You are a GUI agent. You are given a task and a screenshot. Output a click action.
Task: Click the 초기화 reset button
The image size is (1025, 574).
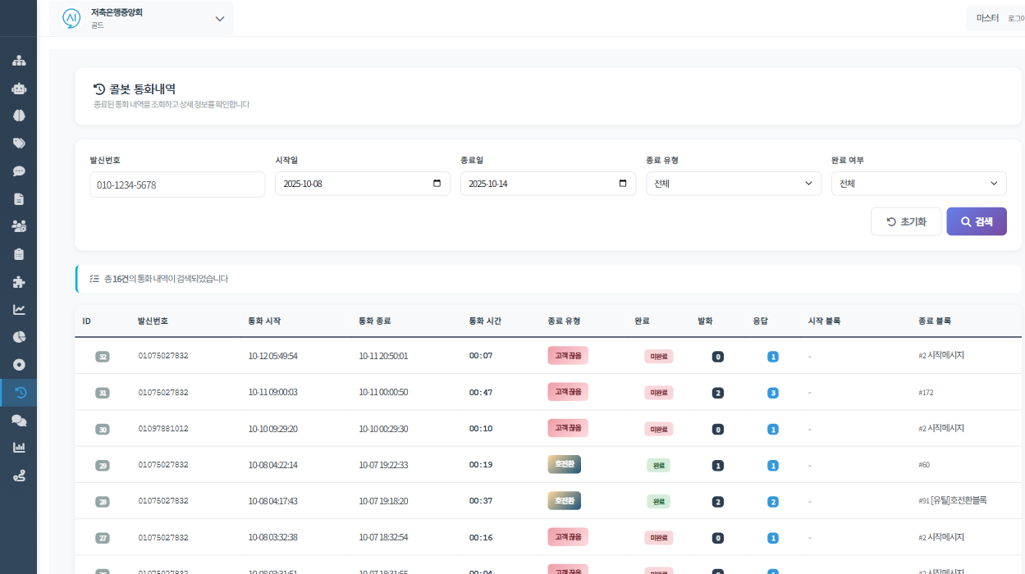coord(906,221)
